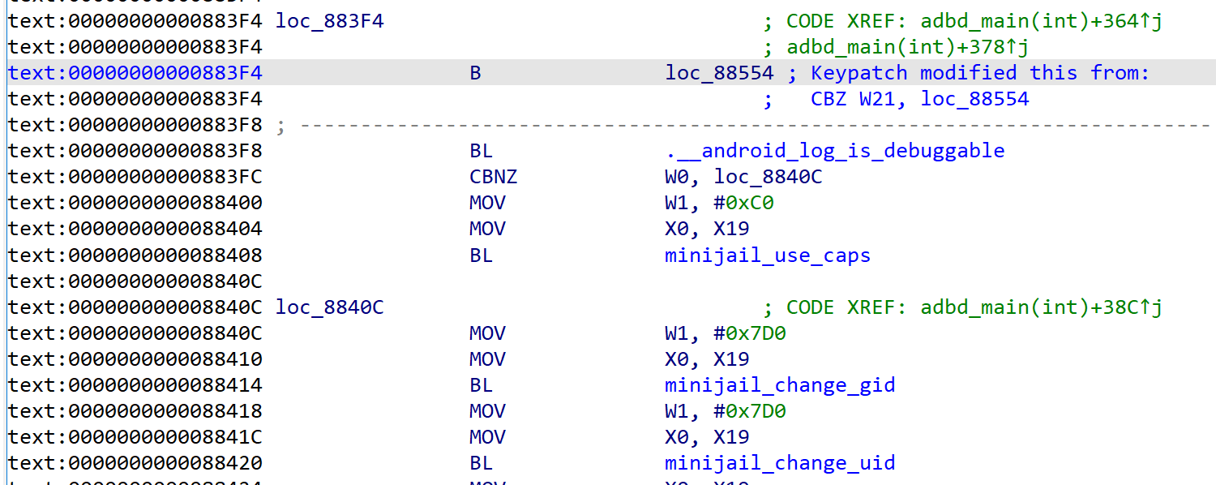This screenshot has height=485, width=1216.
Task: Open the .__android_log_is_debuggable call target
Action: 835,151
